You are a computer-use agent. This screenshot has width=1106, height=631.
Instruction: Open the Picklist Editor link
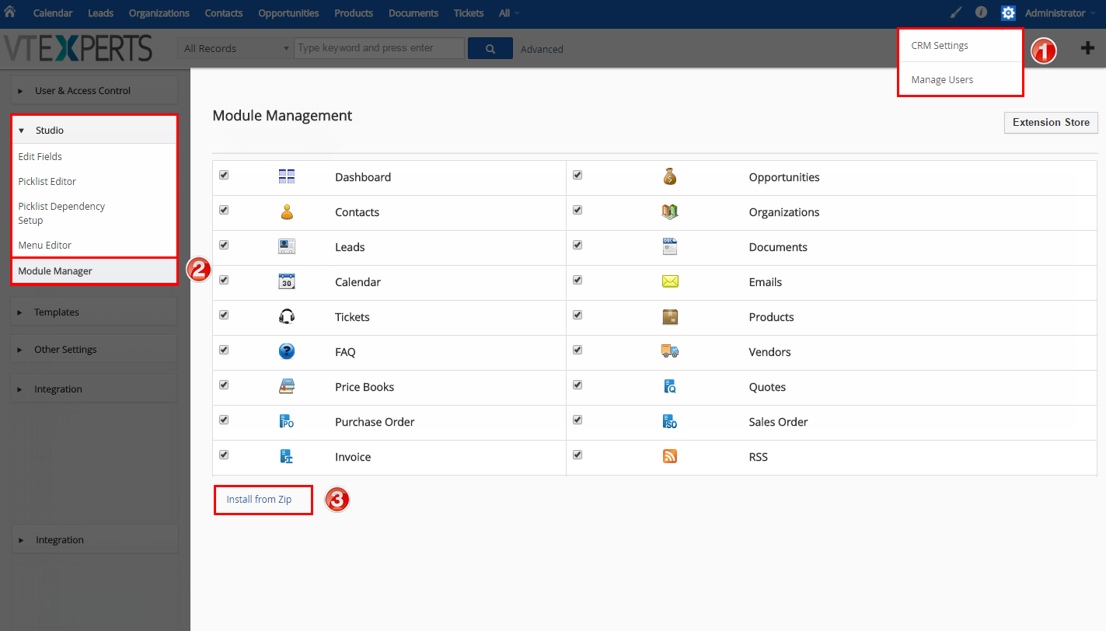[47, 181]
